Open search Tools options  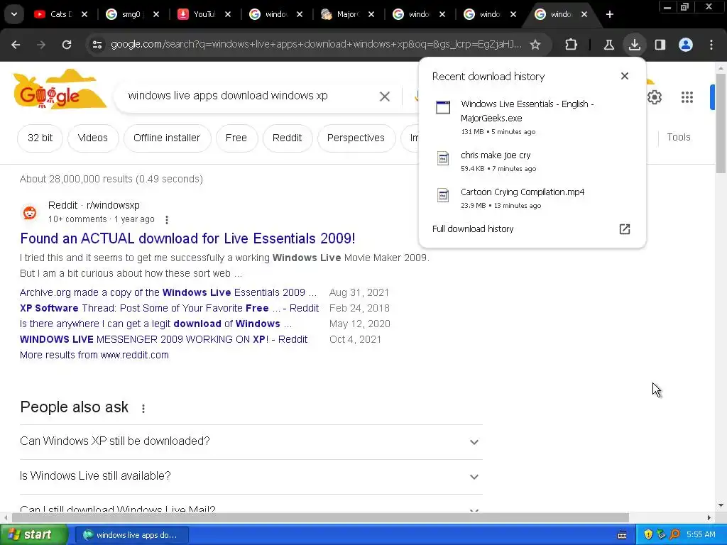tap(678, 137)
